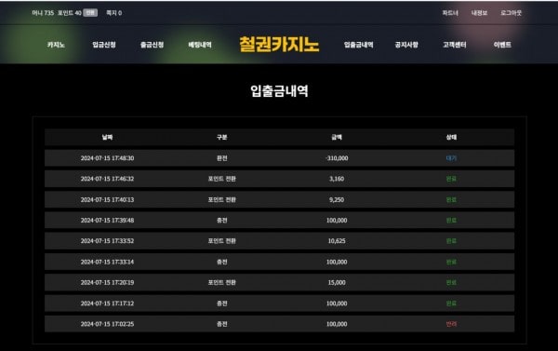Open 고객센터 from navigation
This screenshot has height=351, width=558.
(x=455, y=45)
